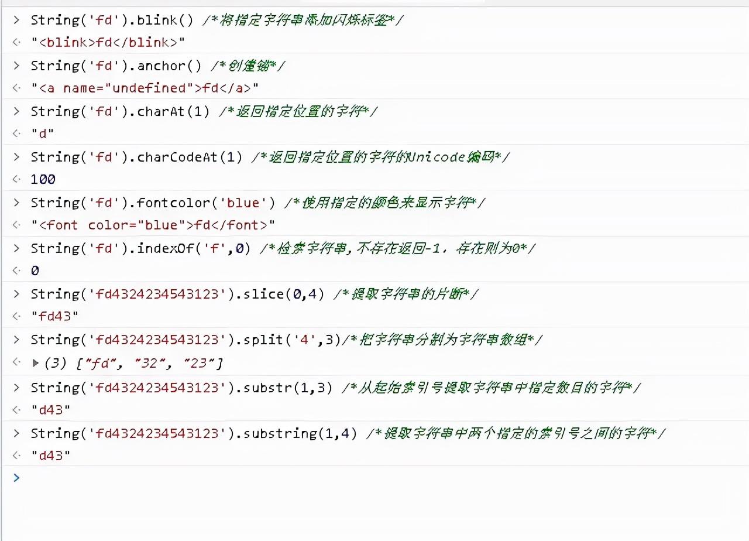This screenshot has height=541, width=749.
Task: Click input chevron beside the fontcolor('blue') command
Action: pyautogui.click(x=16, y=203)
